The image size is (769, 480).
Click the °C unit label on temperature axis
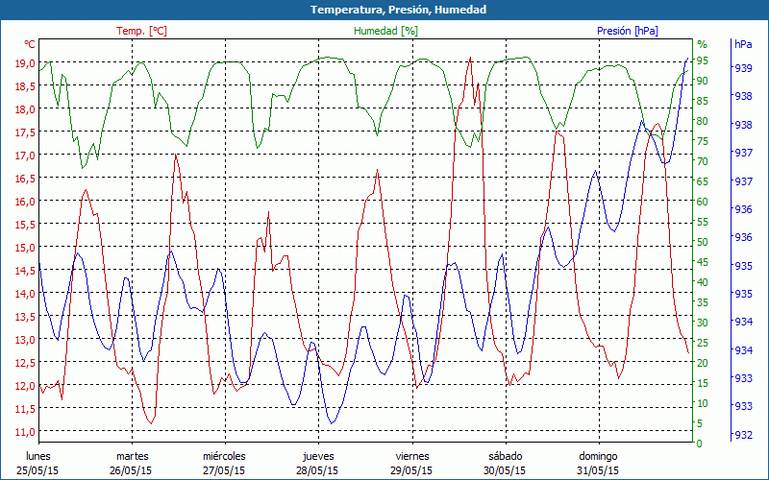[30, 44]
